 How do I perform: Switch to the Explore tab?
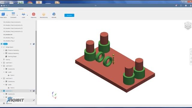(21, 9)
